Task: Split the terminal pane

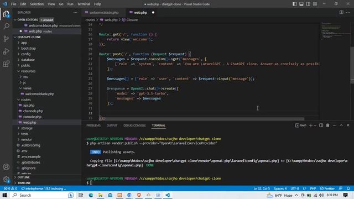Action: click(321, 125)
